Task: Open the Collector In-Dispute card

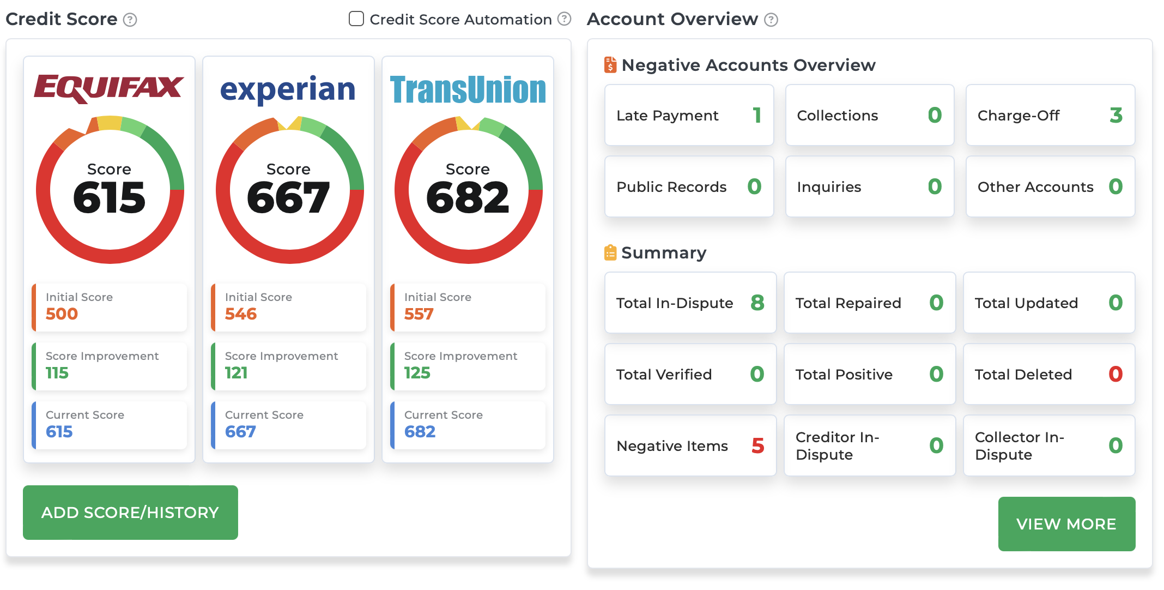Action: tap(1049, 445)
